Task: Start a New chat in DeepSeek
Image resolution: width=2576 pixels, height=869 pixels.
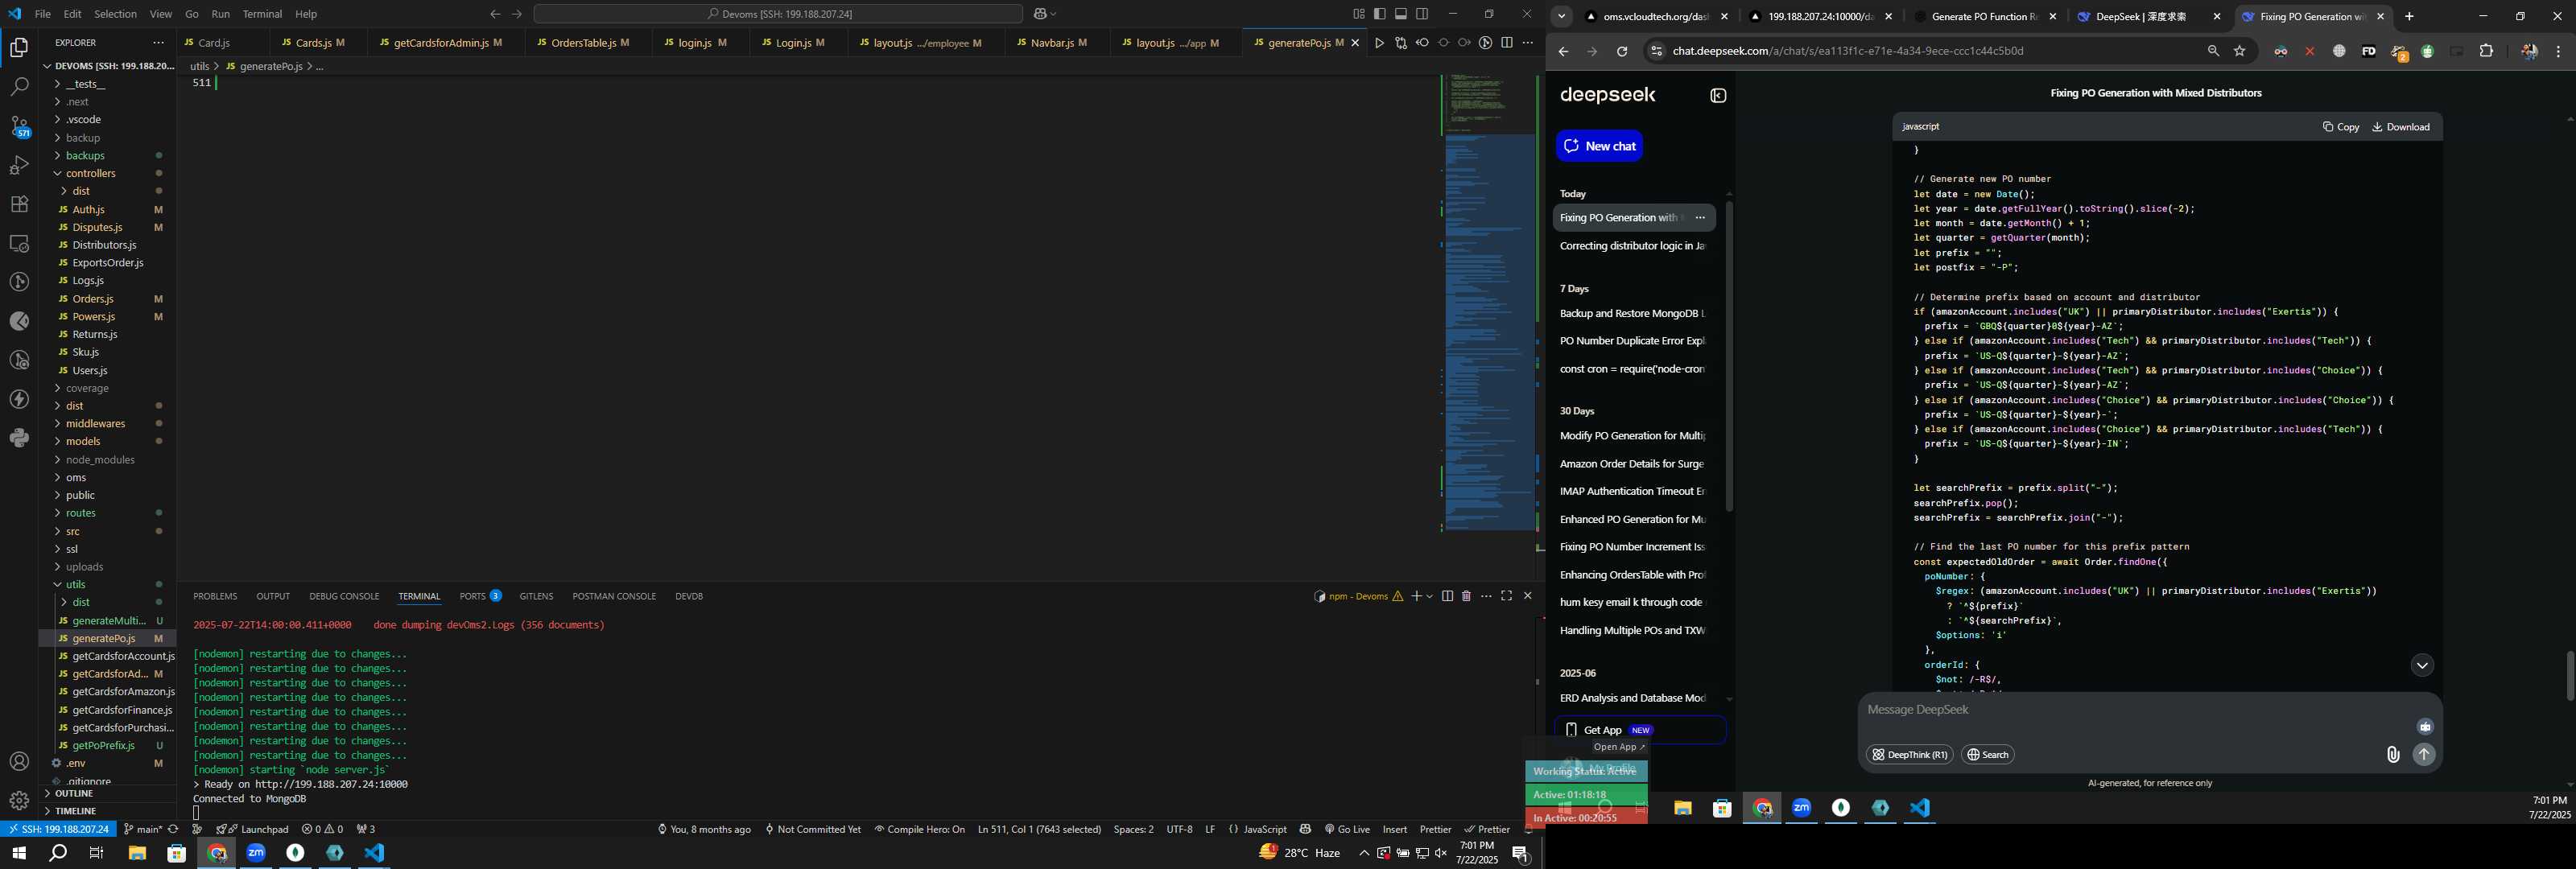Action: click(1599, 146)
